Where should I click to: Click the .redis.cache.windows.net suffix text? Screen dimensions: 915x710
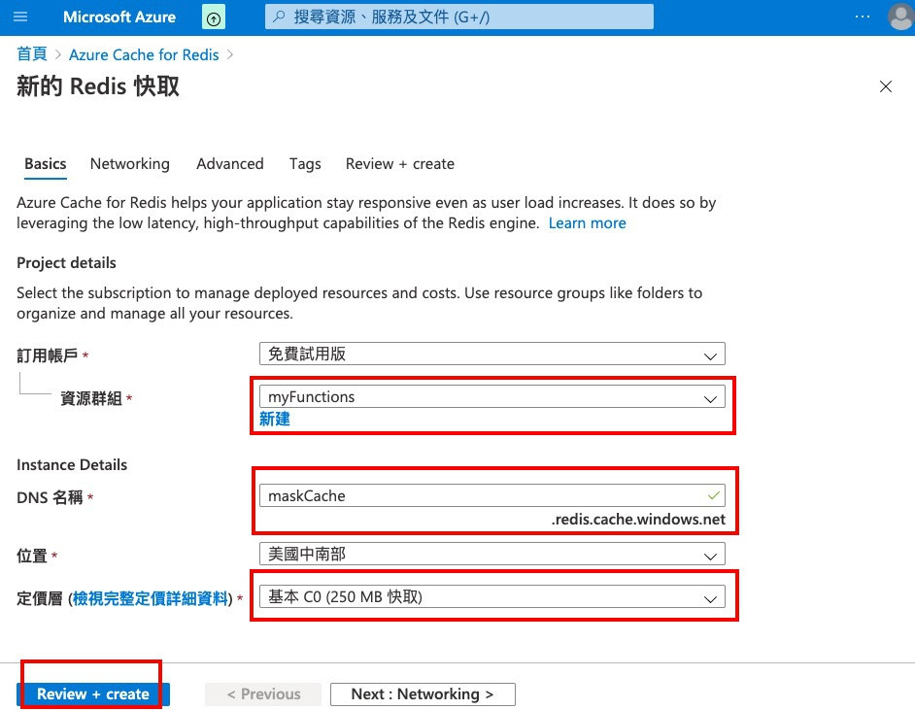coord(638,520)
